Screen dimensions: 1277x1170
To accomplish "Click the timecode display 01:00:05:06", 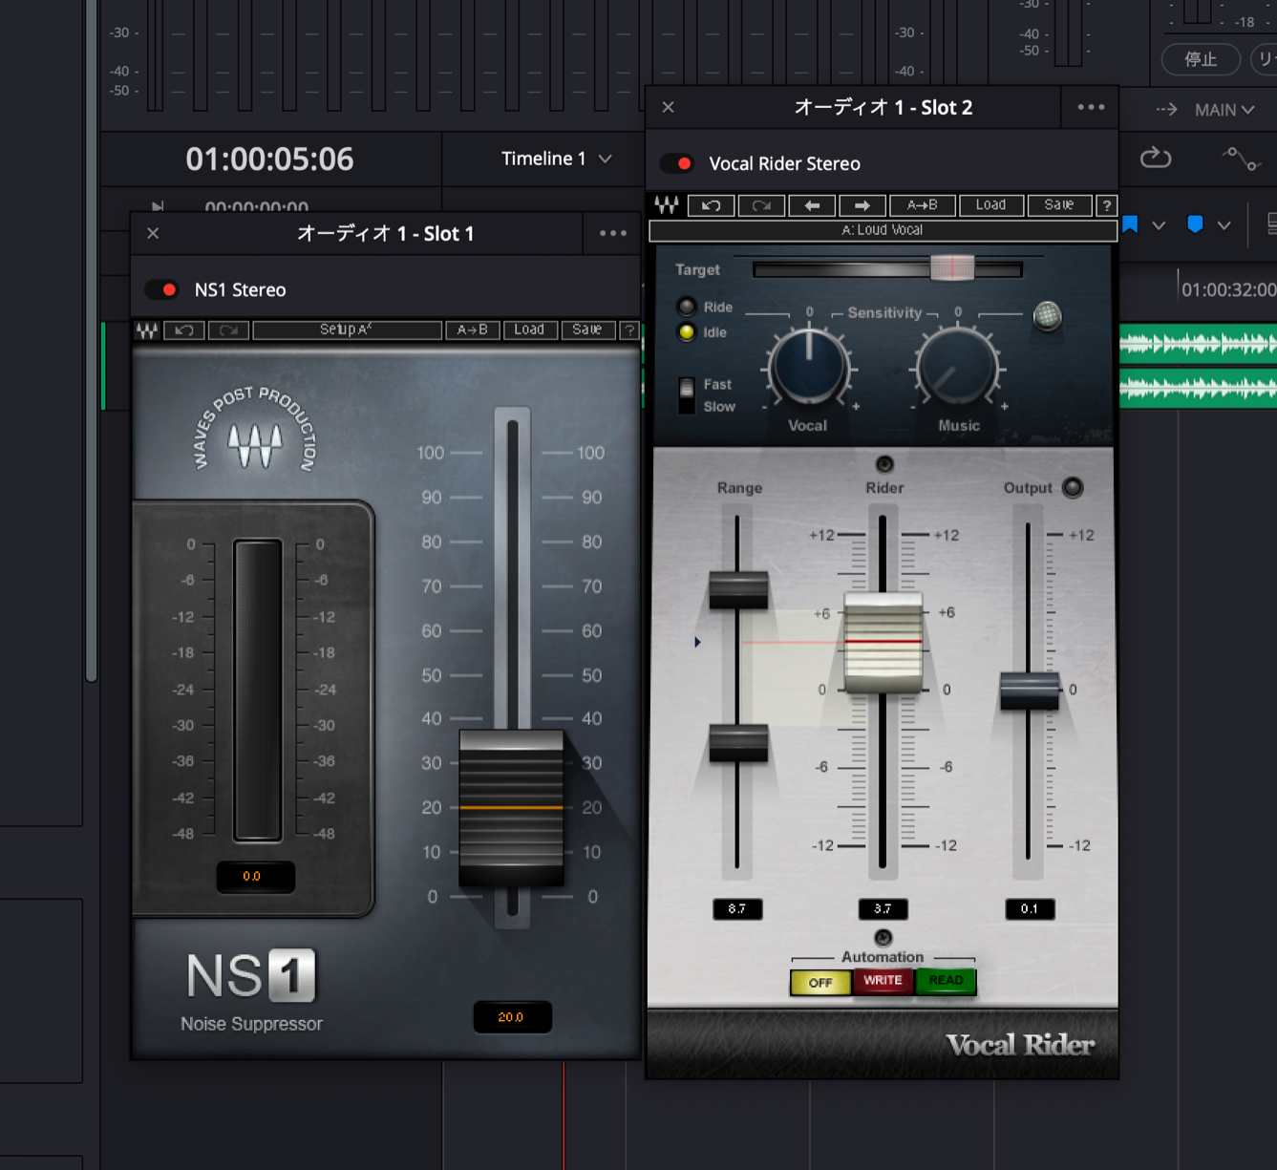I will coord(269,159).
